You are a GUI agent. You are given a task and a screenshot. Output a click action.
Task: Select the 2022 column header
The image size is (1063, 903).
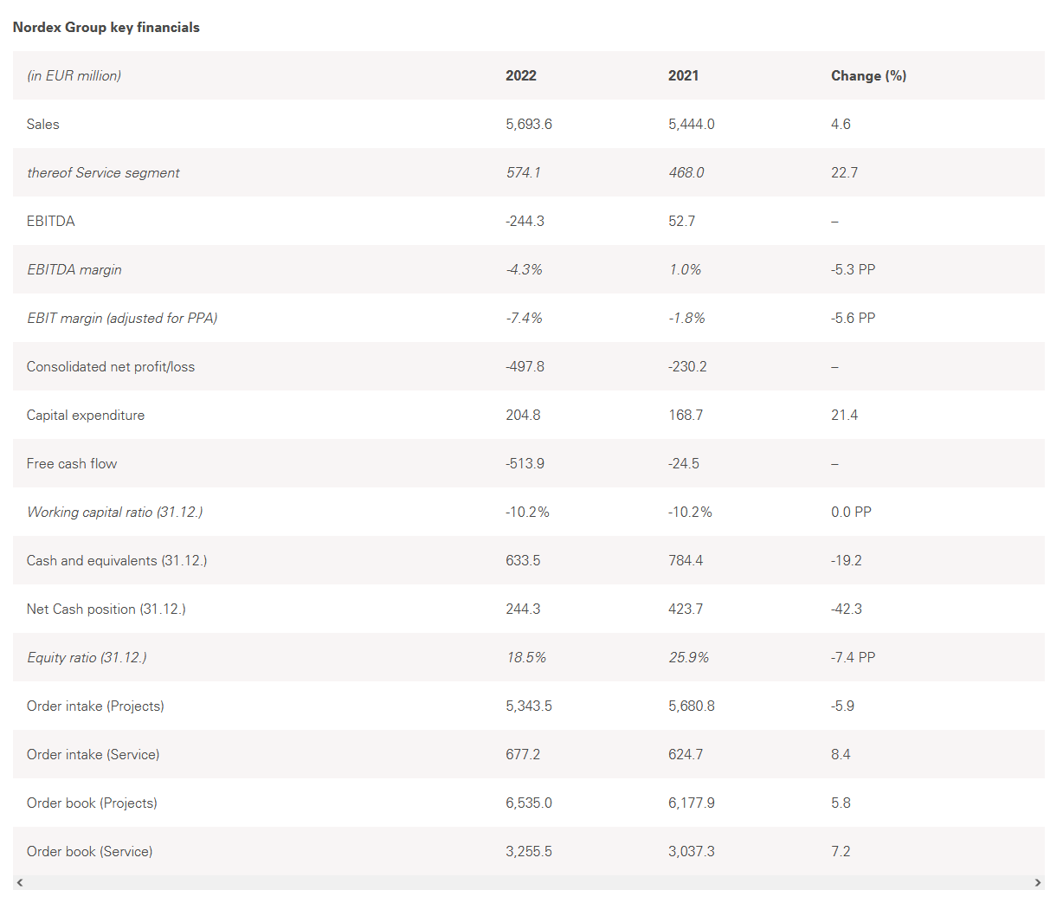521,76
